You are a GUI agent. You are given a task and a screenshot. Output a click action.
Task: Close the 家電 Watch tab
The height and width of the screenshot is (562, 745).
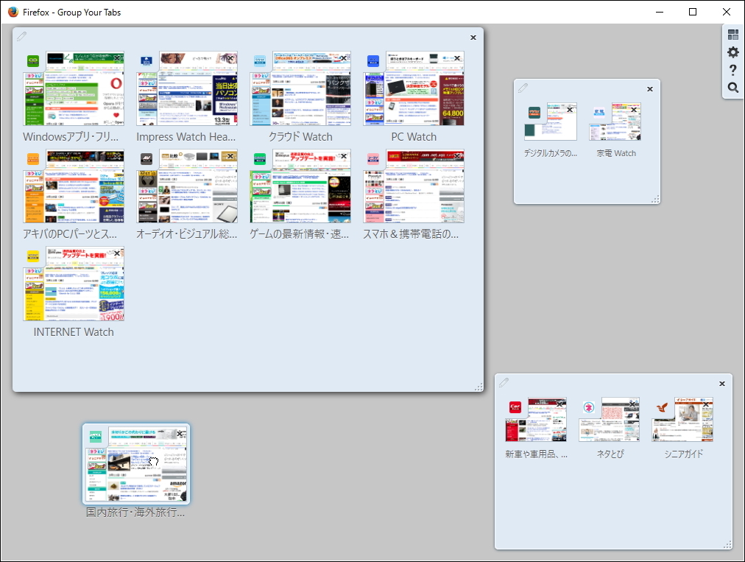point(634,109)
